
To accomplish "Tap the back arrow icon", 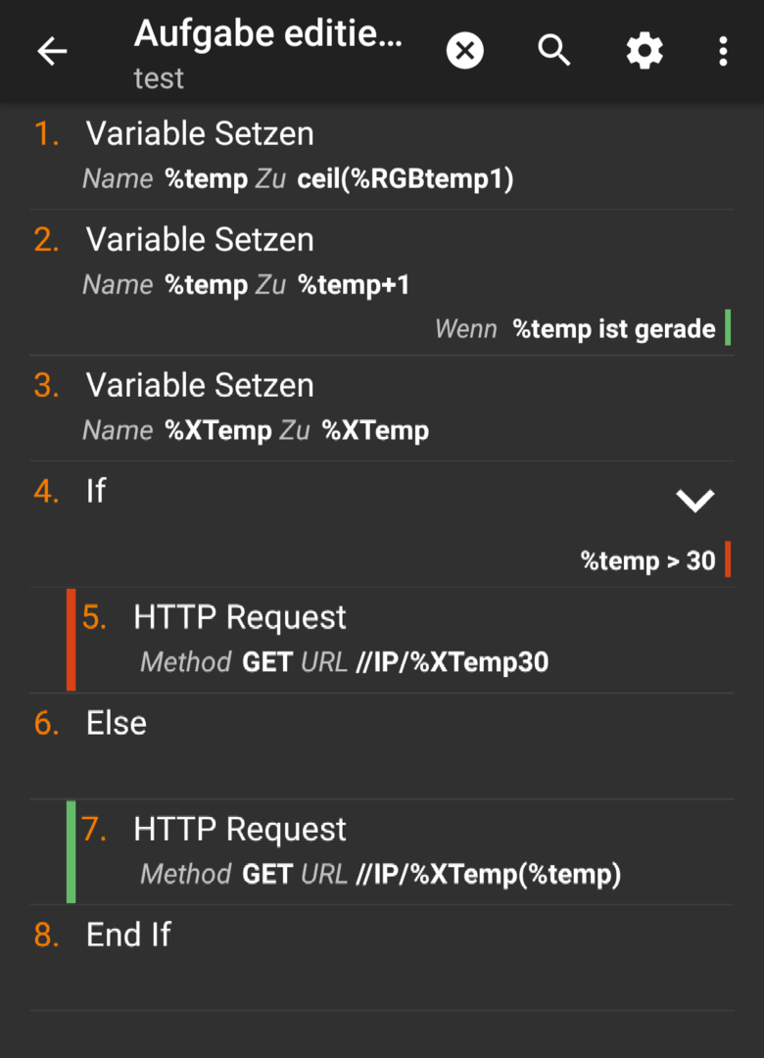I will 52,51.
